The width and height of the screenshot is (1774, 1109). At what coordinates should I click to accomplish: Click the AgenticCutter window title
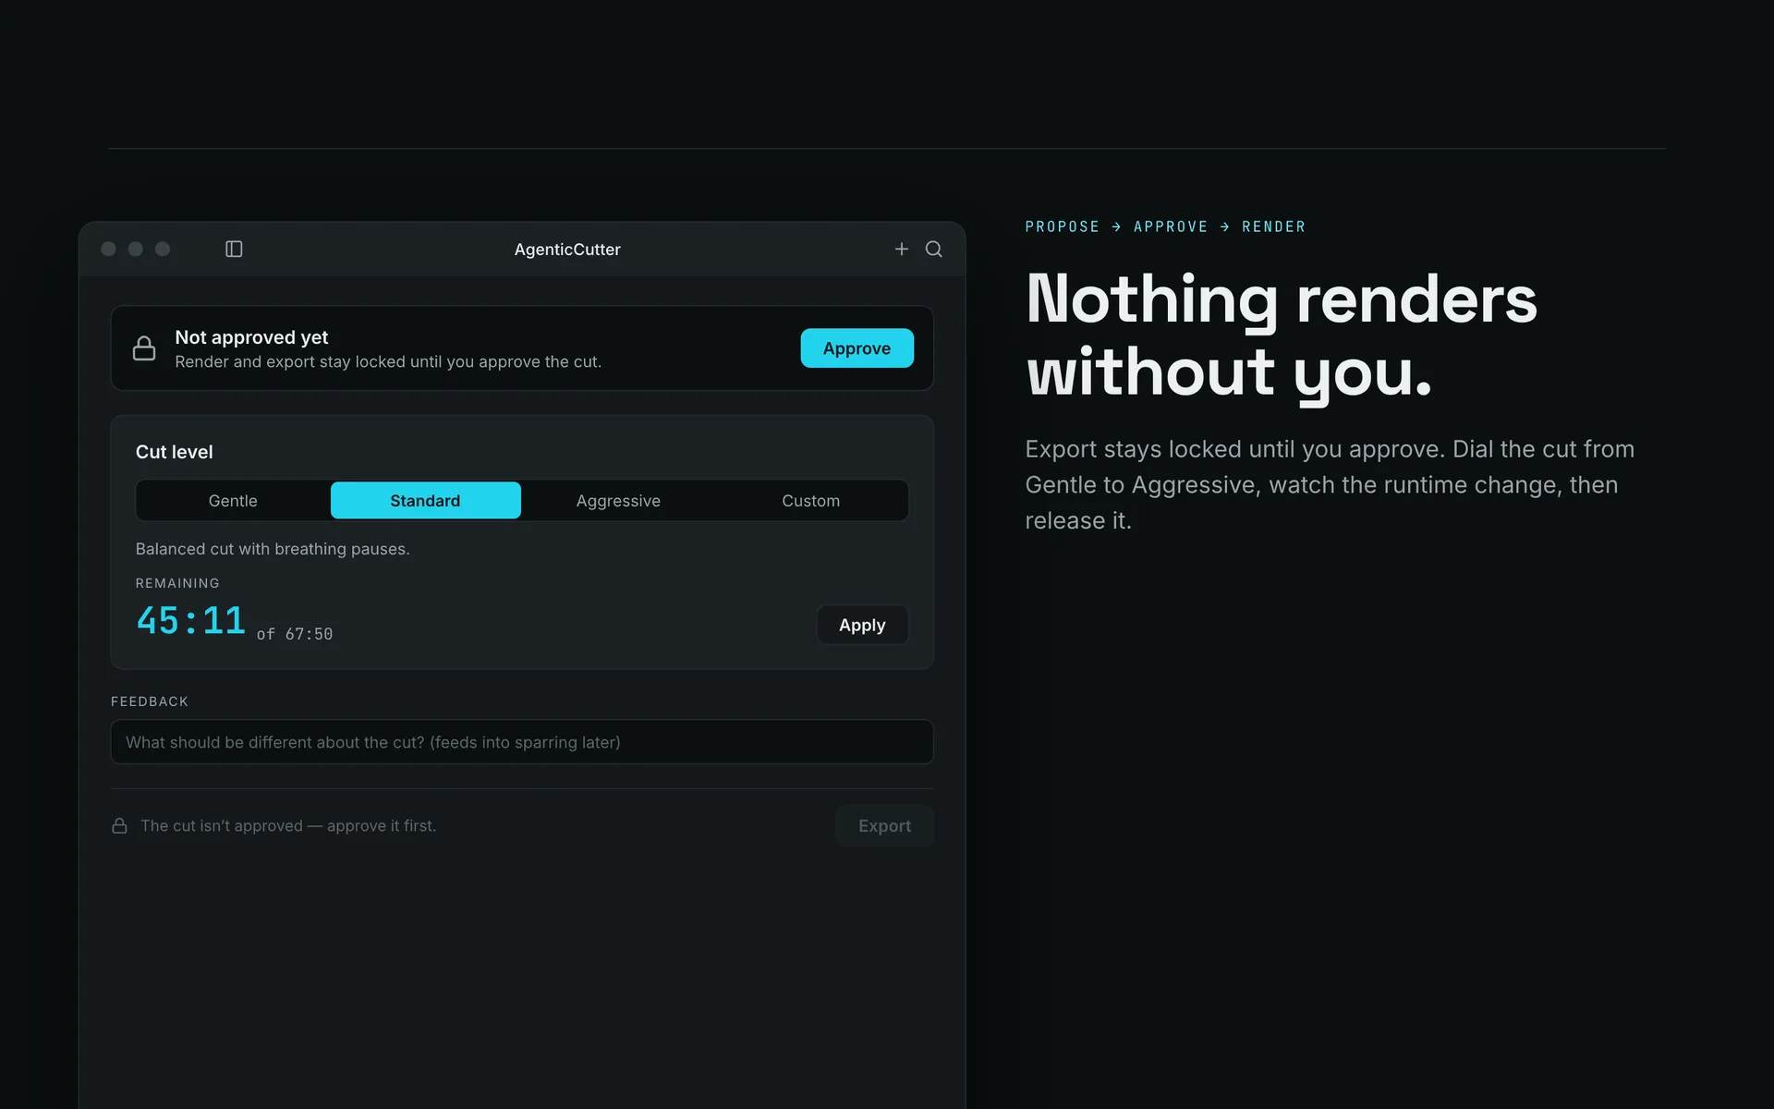[x=567, y=250]
